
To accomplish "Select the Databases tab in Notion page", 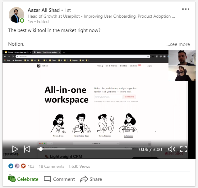I will [x=128, y=136].
